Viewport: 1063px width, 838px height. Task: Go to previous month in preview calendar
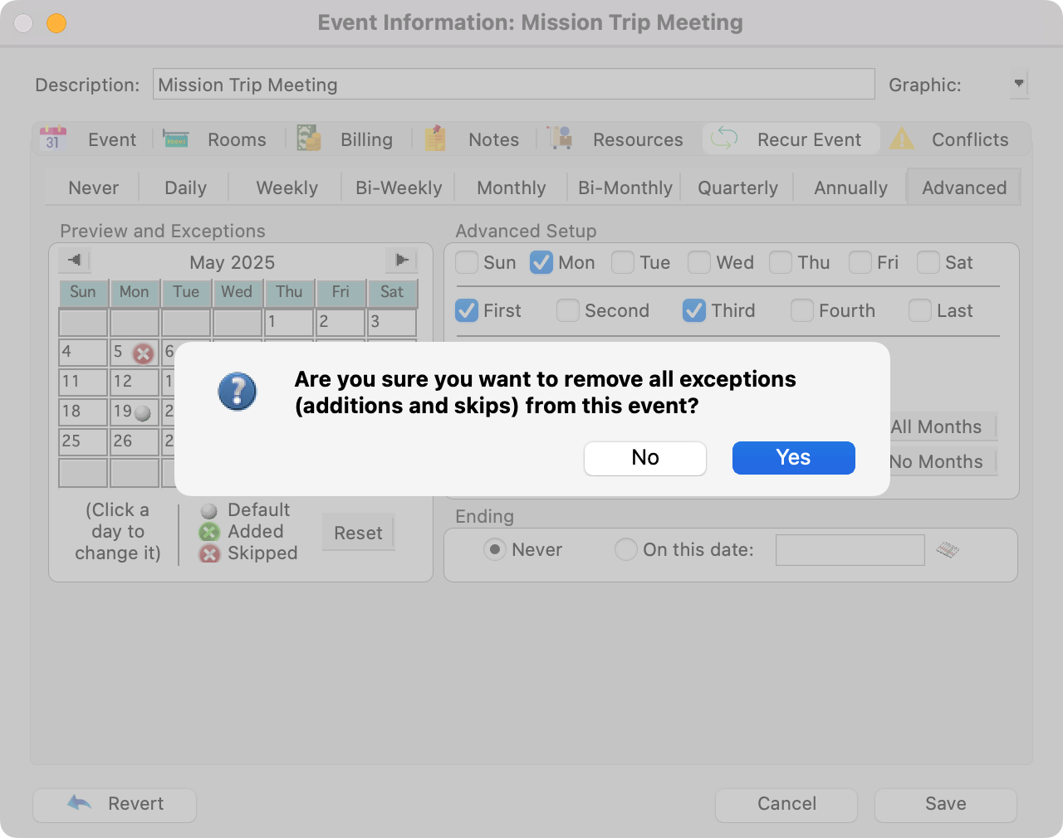click(75, 261)
